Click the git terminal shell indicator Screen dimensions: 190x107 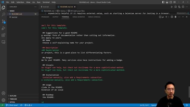tap(161, 17)
